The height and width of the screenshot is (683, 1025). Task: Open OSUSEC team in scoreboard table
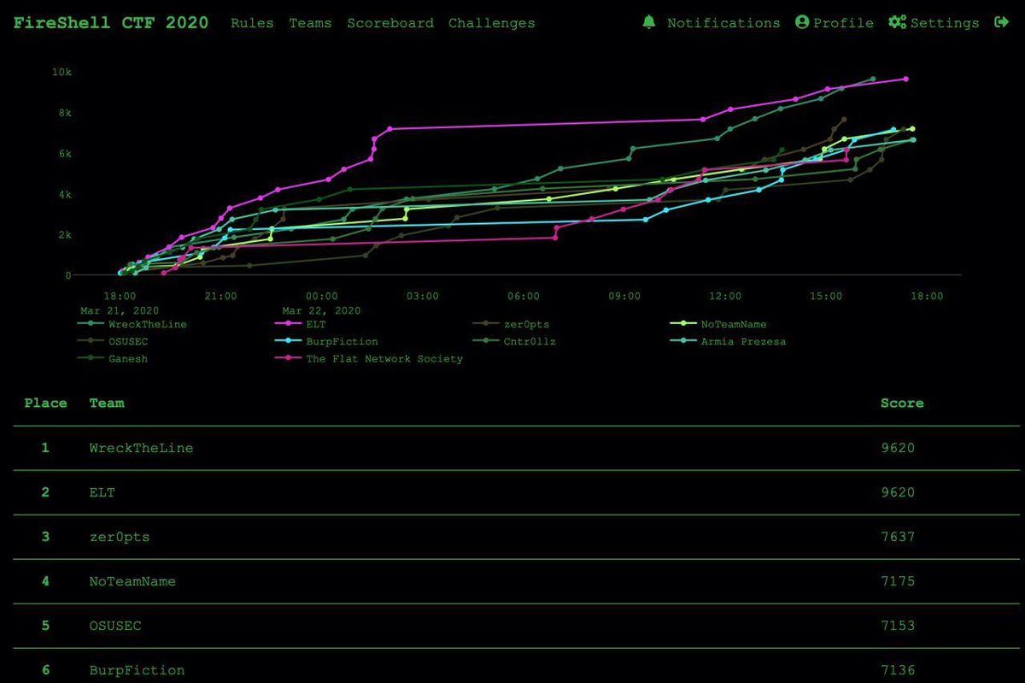click(x=115, y=626)
